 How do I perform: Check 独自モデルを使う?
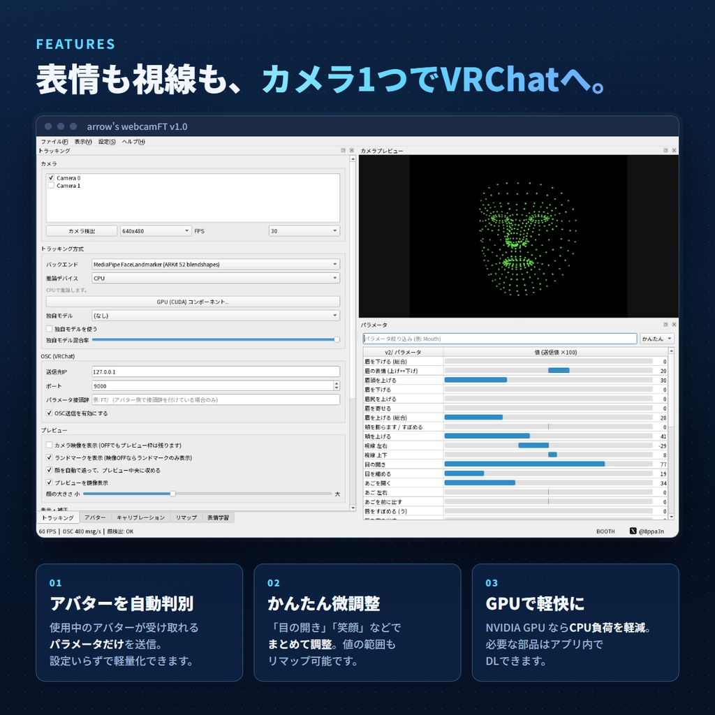(50, 329)
